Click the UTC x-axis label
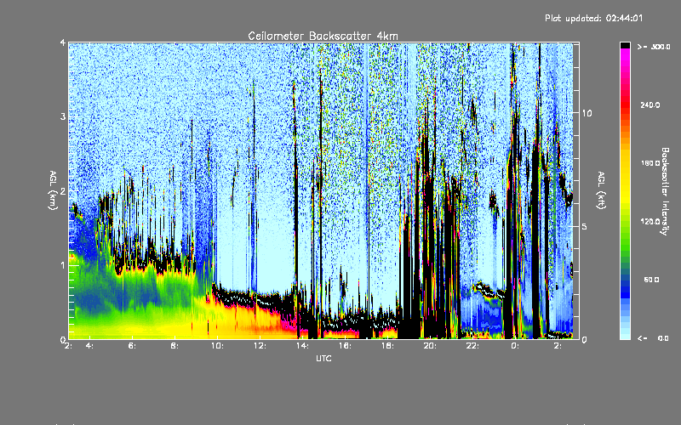 [x=323, y=358]
